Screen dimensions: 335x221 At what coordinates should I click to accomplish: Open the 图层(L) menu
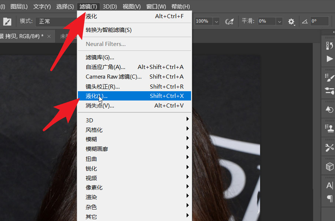pyautogui.click(x=19, y=7)
